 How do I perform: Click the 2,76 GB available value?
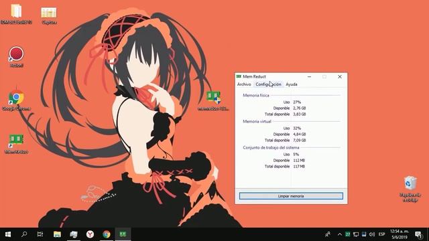(x=300, y=108)
